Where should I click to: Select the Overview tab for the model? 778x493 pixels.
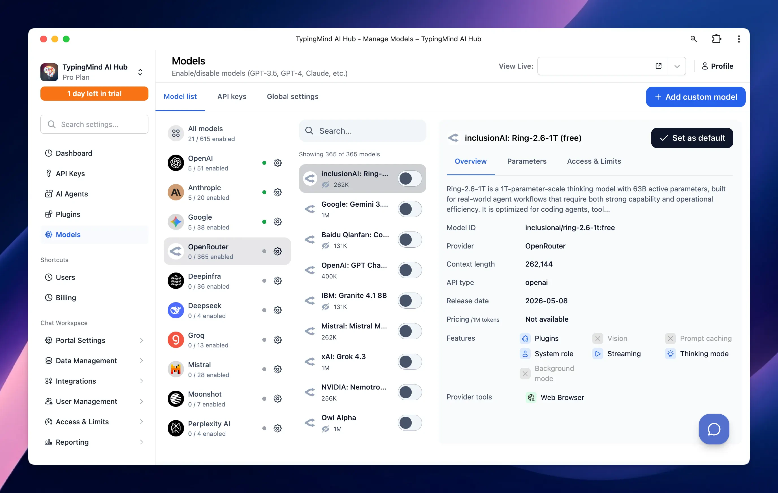coord(470,161)
